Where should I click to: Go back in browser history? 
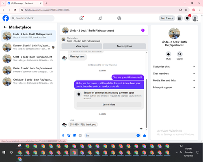[4, 10]
